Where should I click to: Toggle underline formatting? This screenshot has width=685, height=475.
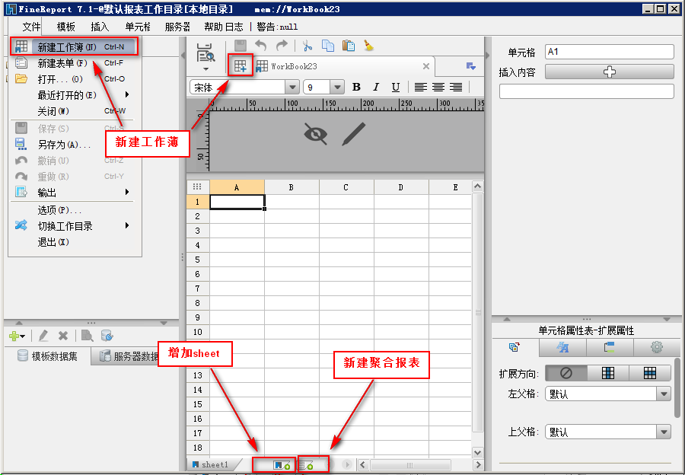coord(396,88)
